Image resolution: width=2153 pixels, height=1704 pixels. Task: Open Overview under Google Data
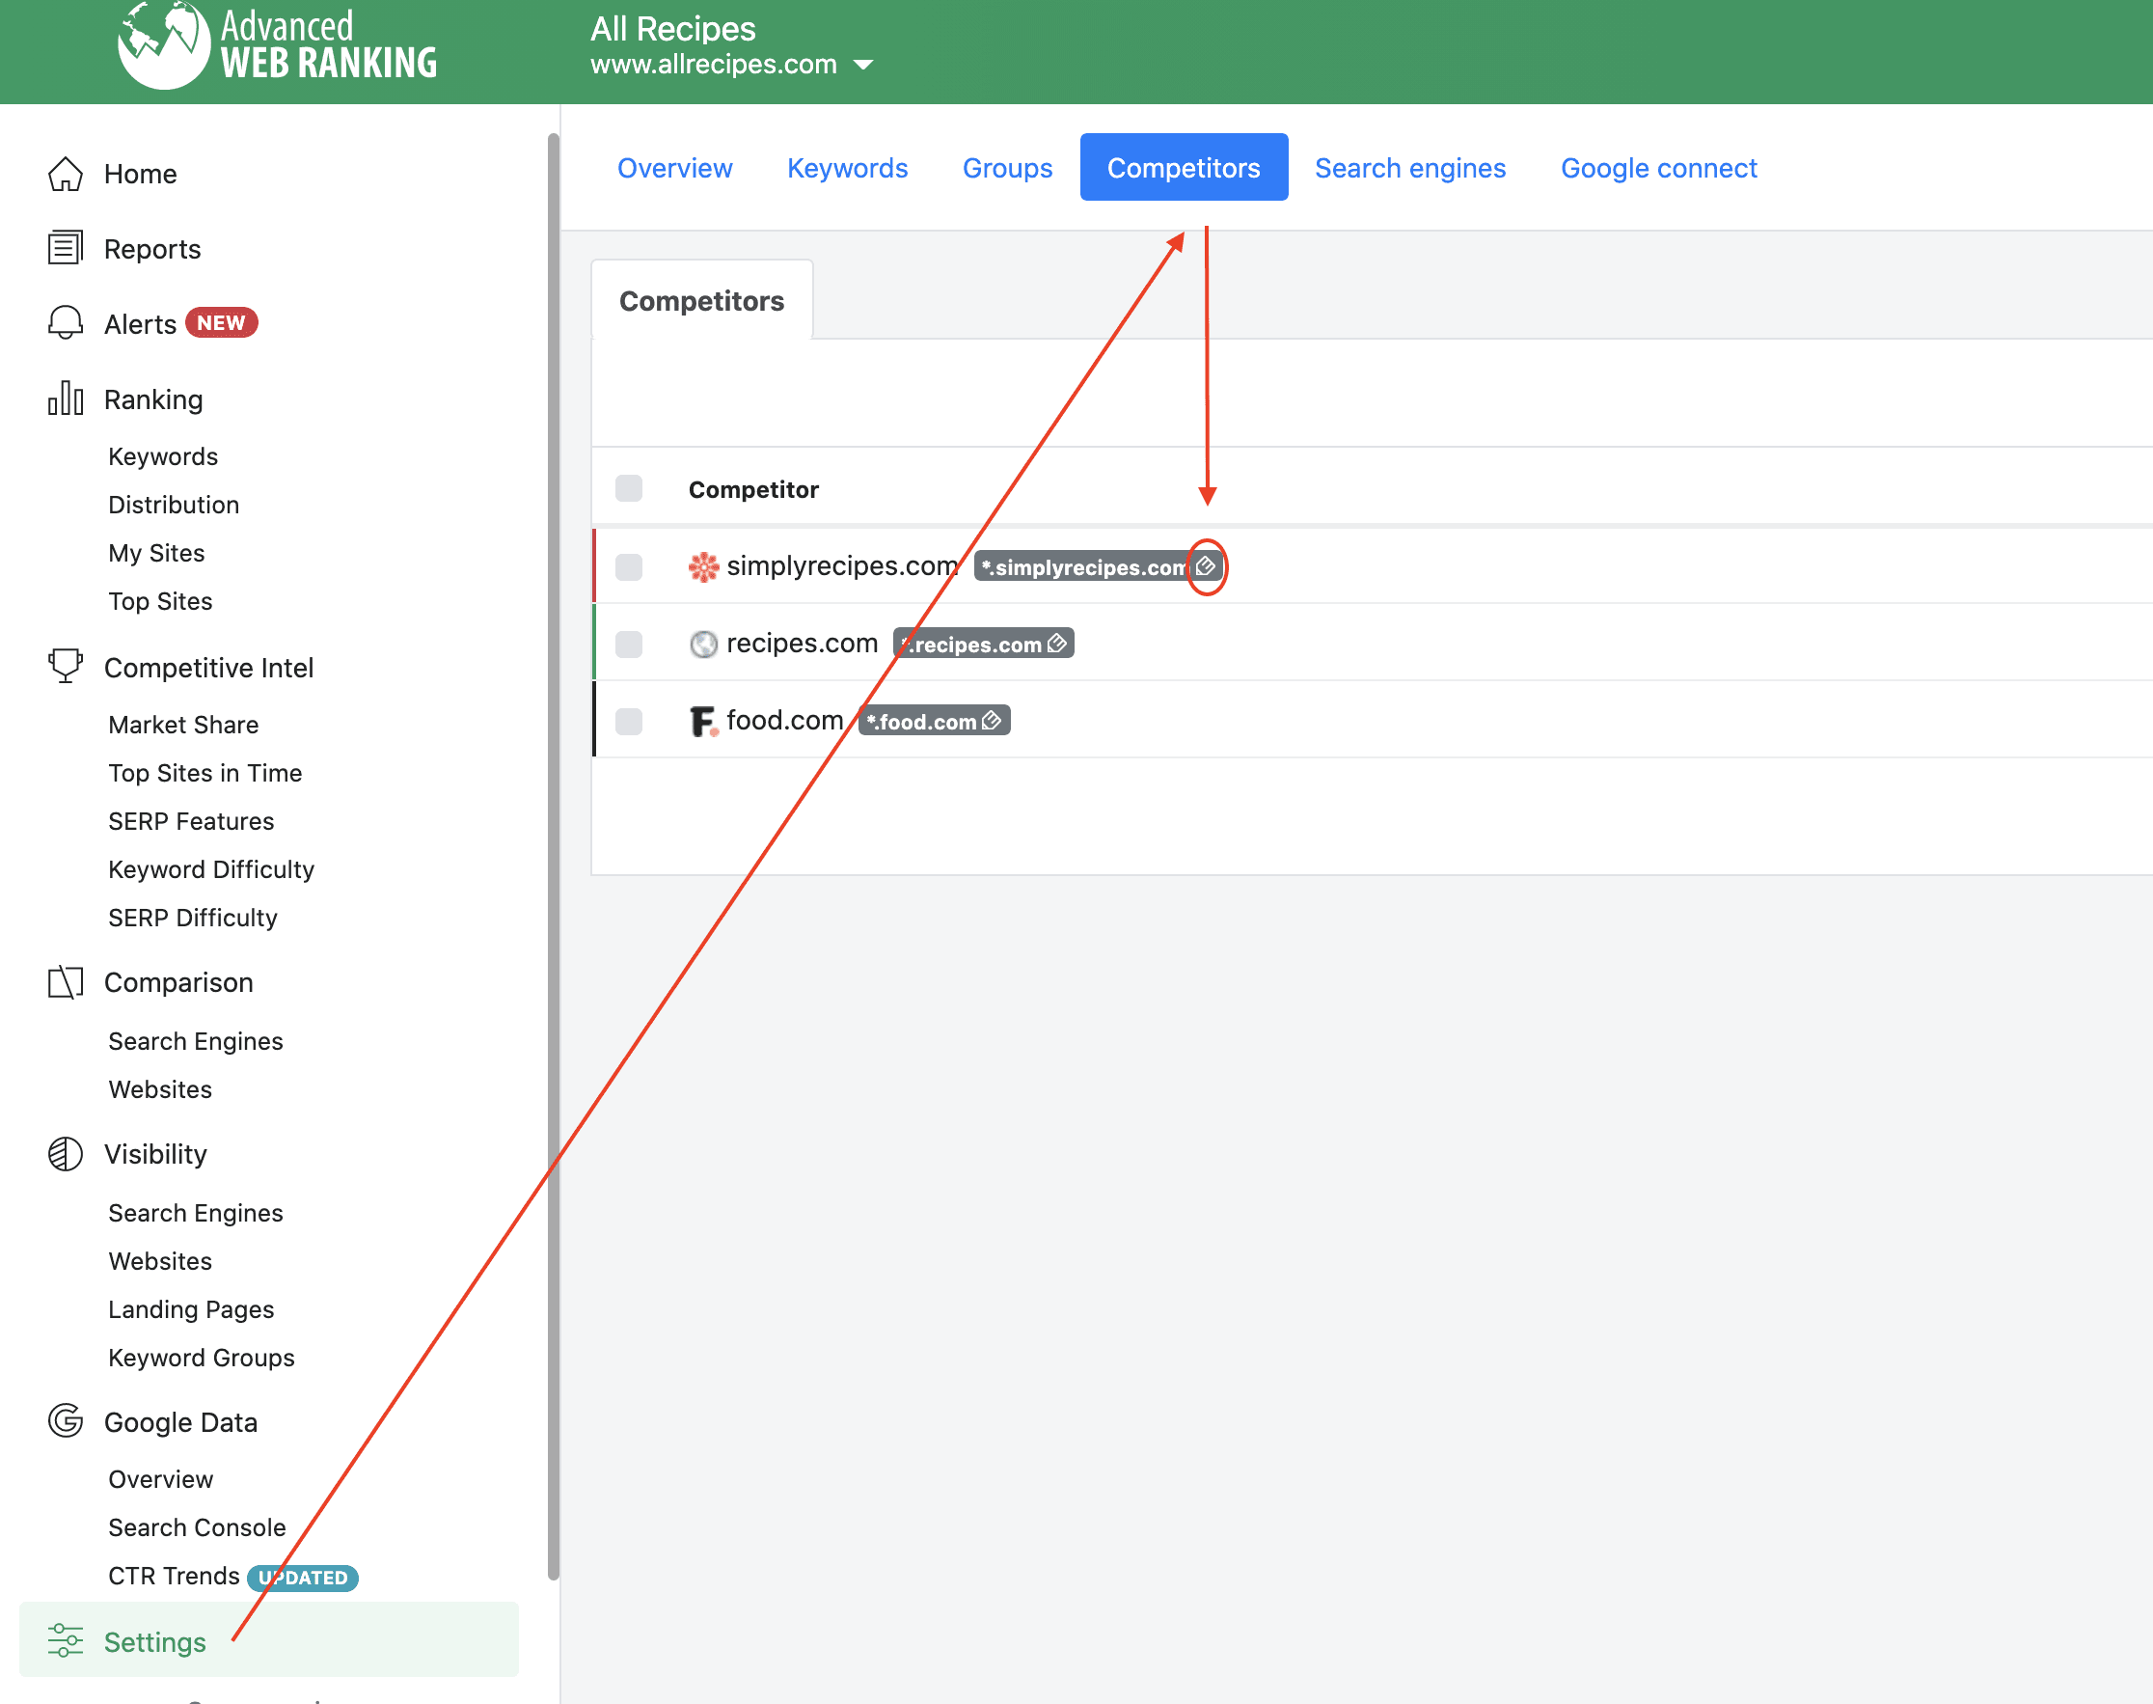point(160,1478)
